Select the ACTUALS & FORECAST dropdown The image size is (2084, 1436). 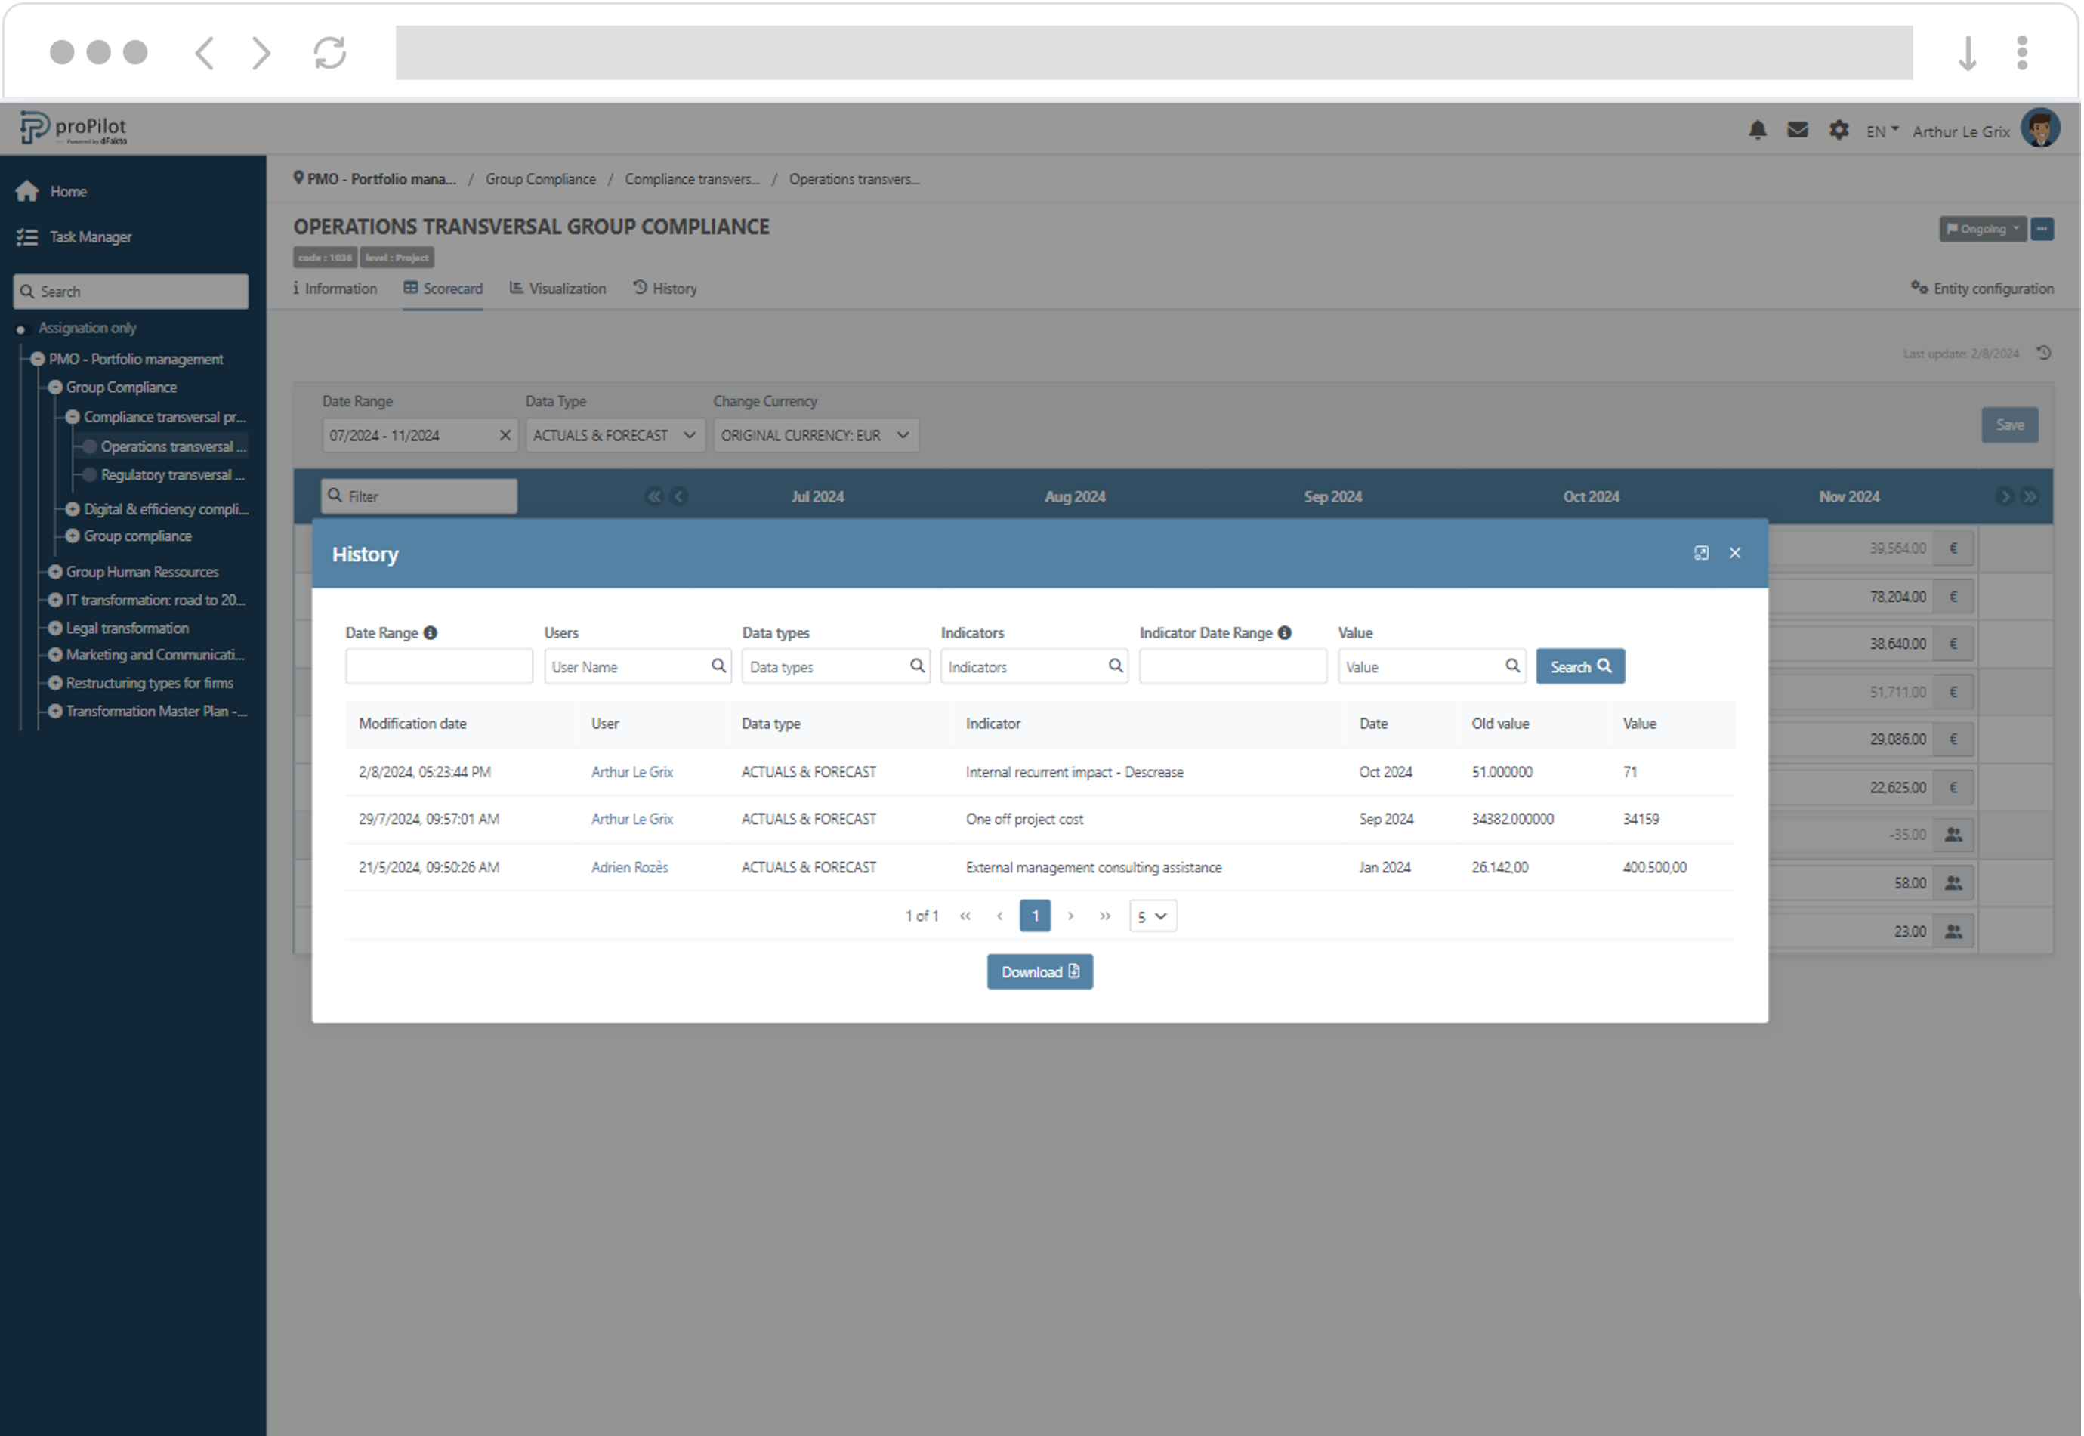coord(611,435)
